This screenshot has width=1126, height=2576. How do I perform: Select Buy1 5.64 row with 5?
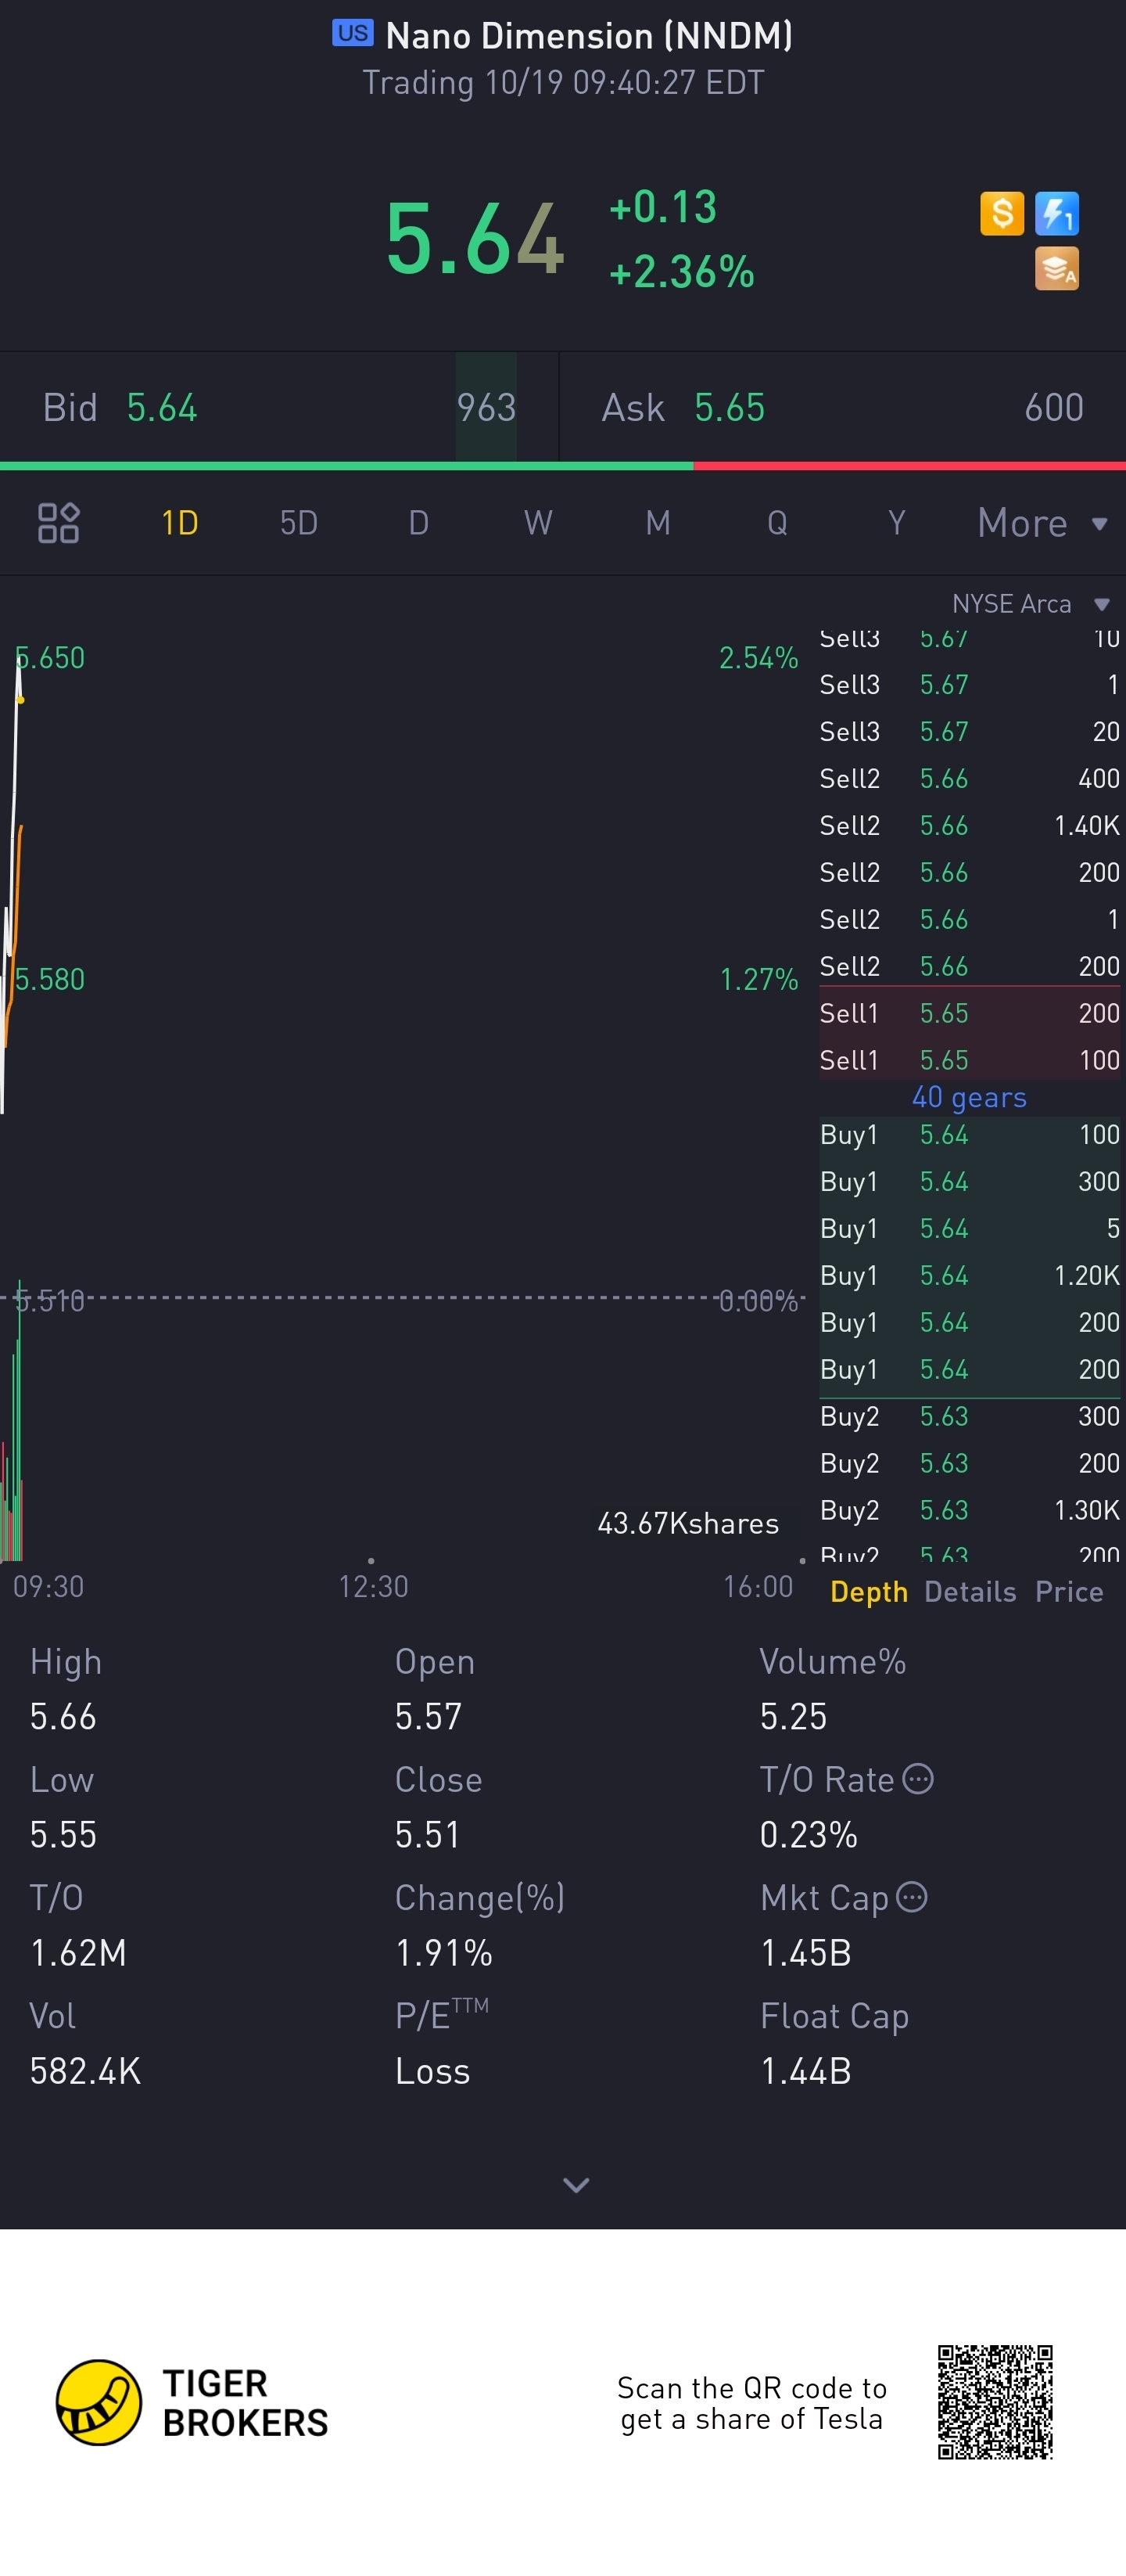(969, 1228)
